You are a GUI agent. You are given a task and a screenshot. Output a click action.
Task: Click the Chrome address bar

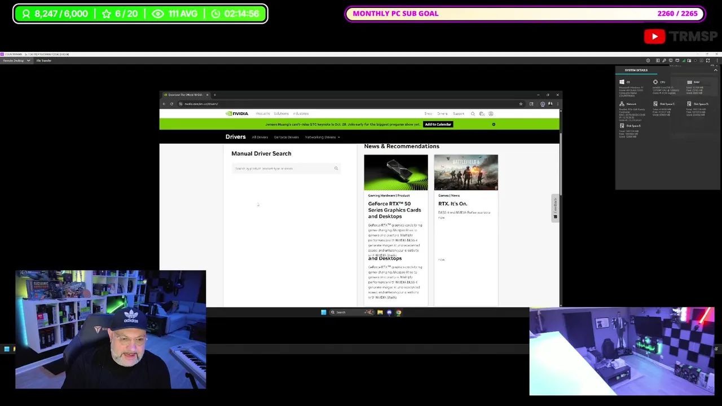click(350, 104)
